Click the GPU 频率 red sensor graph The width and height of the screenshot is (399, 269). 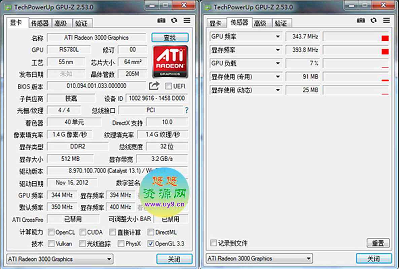coord(356,37)
